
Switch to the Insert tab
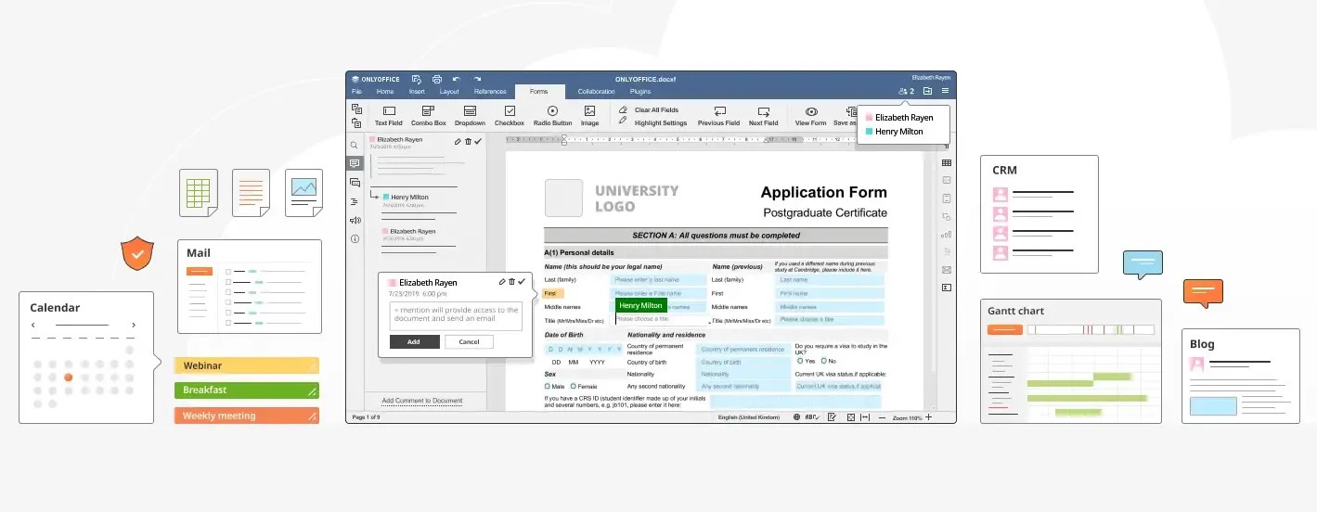pyautogui.click(x=417, y=92)
